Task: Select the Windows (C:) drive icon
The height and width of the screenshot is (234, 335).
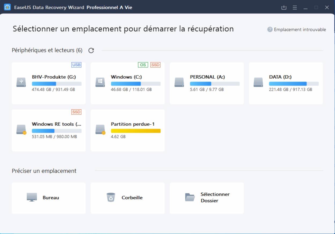Action: [100, 82]
